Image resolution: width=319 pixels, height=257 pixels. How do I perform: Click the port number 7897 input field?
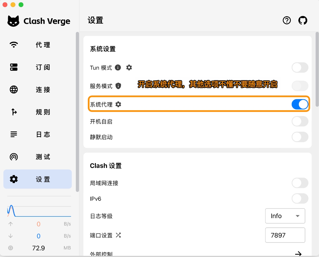[x=285, y=235]
